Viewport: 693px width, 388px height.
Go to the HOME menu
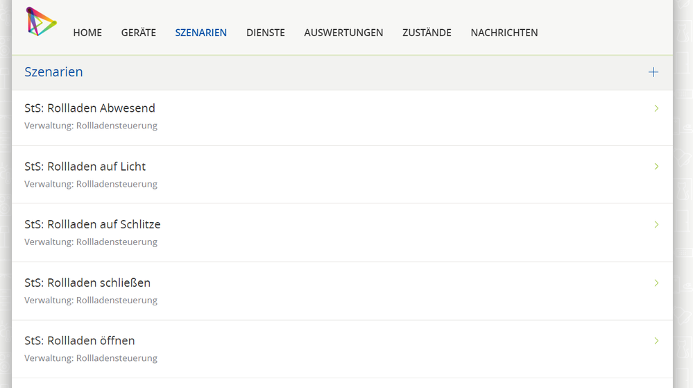tap(87, 33)
